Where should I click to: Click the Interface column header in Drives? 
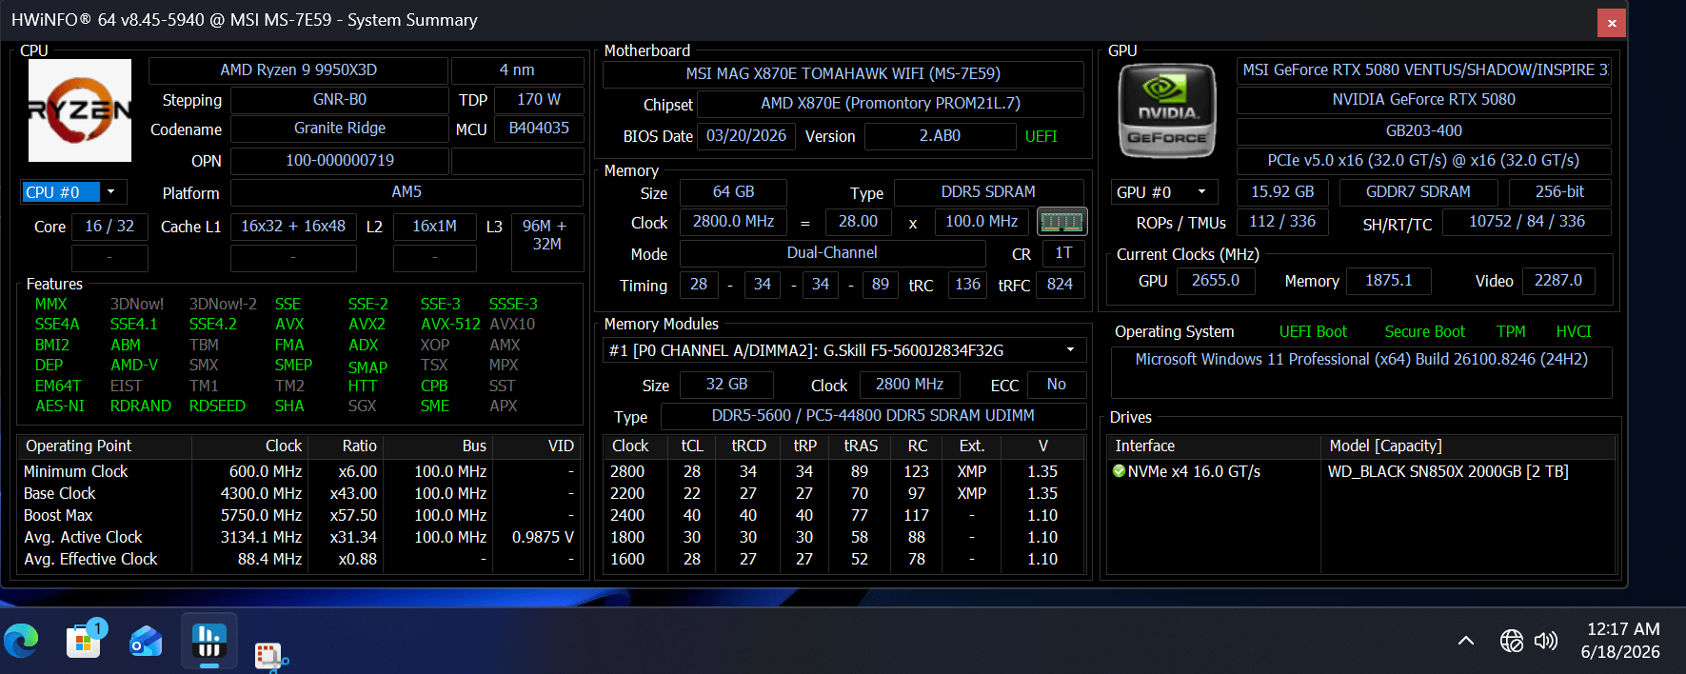point(1213,446)
